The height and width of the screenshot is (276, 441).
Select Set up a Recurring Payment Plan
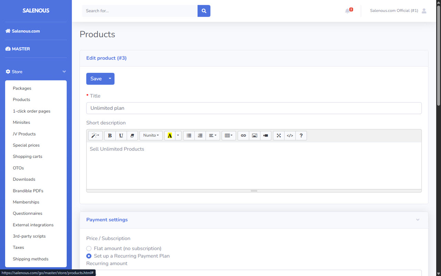point(89,256)
